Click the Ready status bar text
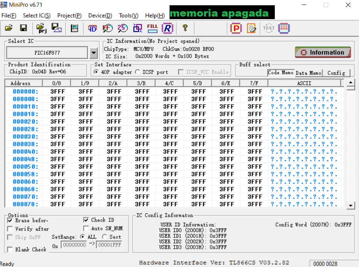359x267 pixels. (7, 264)
